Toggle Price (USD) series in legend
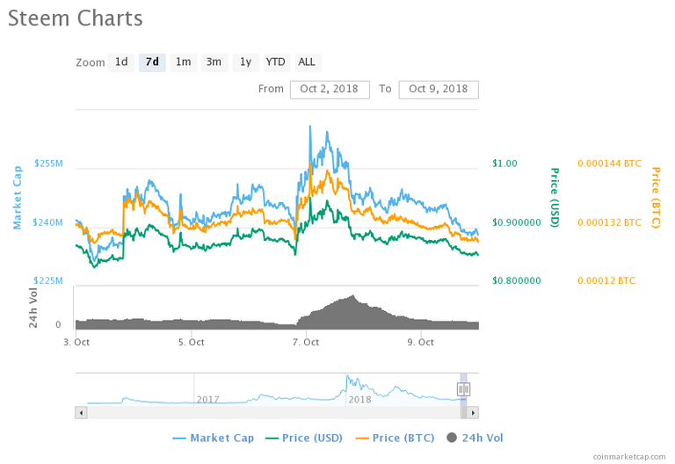The height and width of the screenshot is (464, 675). [x=304, y=439]
